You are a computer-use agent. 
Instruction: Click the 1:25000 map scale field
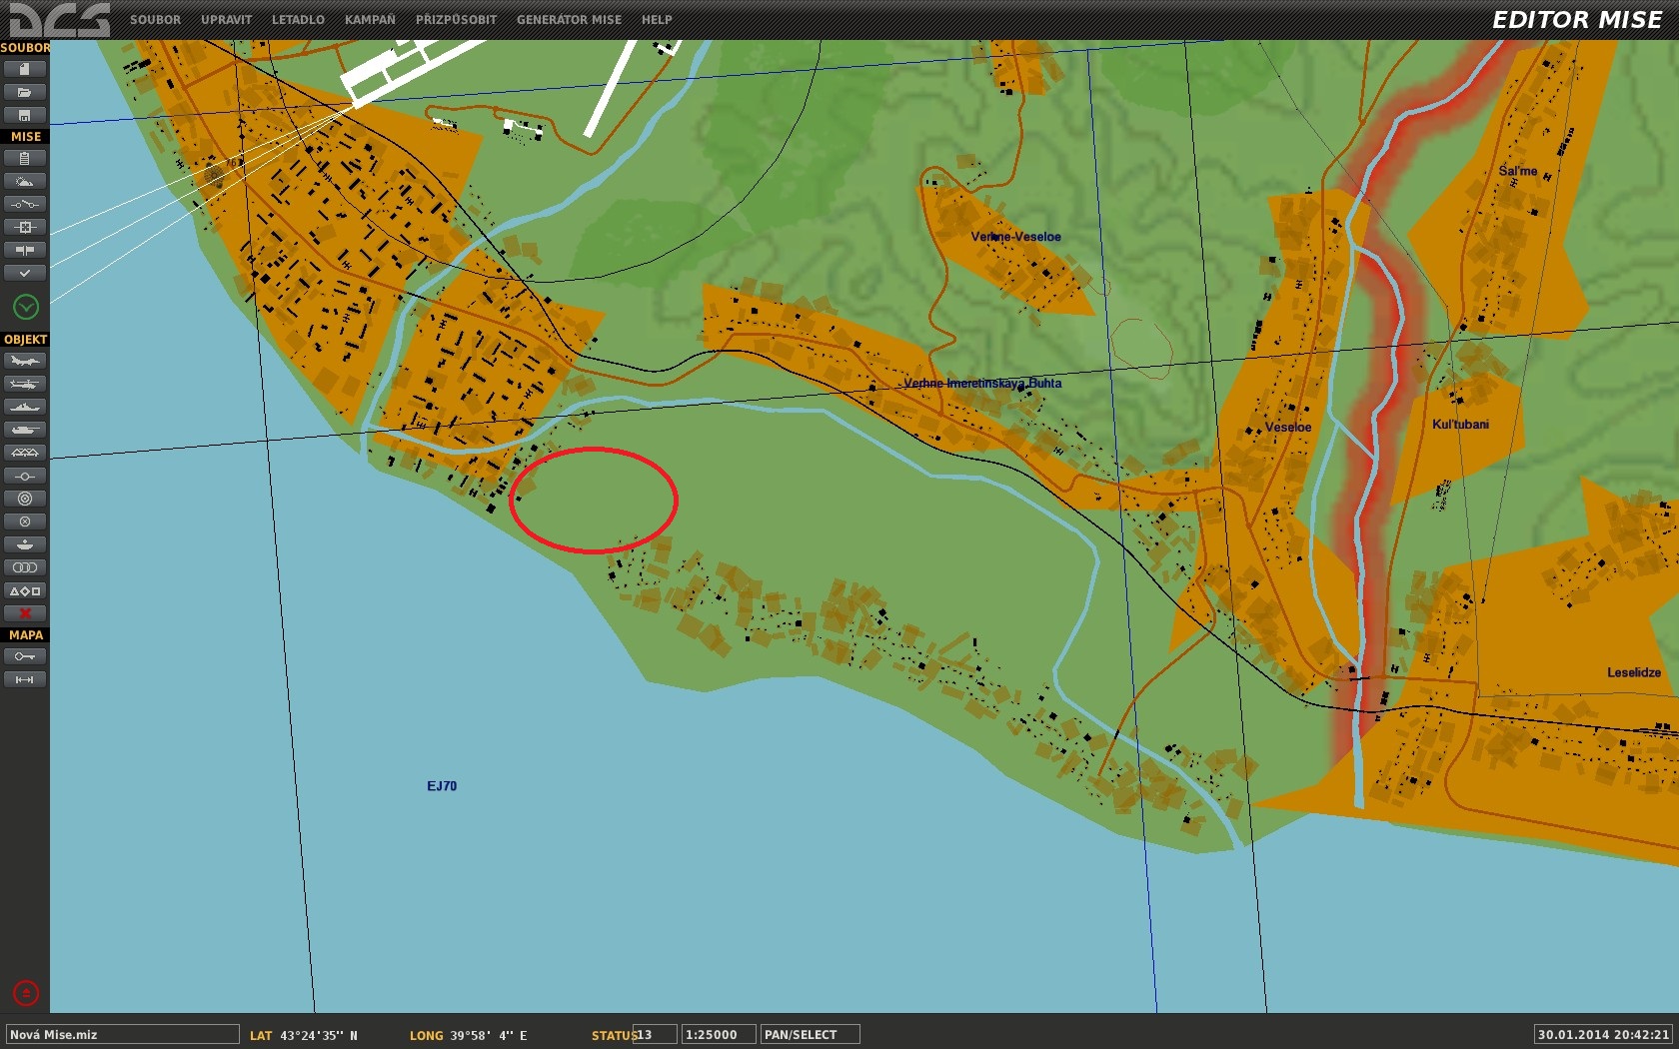pos(718,1034)
